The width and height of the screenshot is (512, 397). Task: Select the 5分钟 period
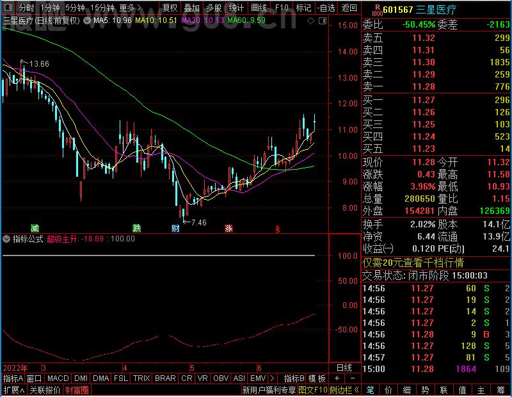(75, 8)
